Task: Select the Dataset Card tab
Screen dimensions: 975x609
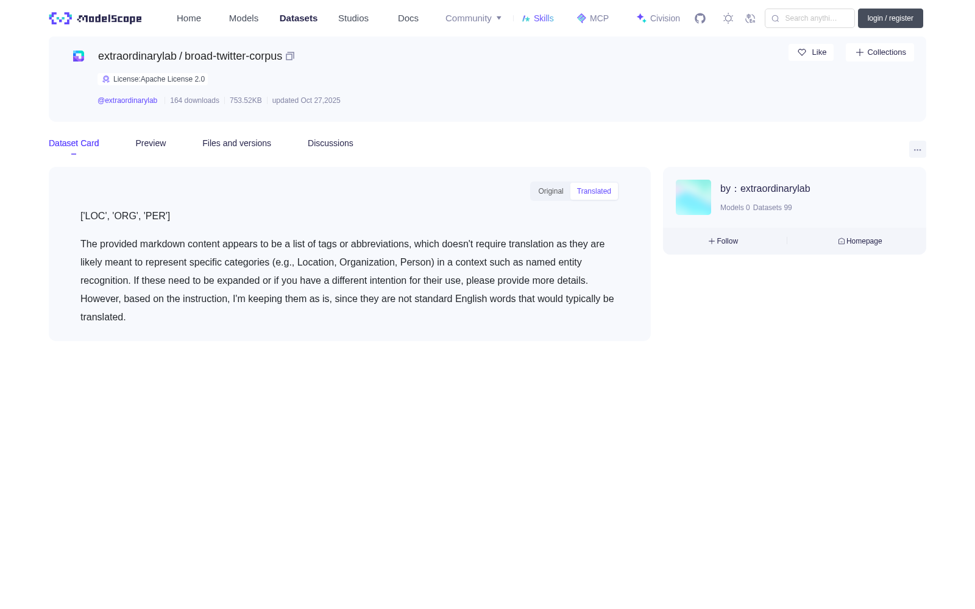Action: (x=74, y=143)
